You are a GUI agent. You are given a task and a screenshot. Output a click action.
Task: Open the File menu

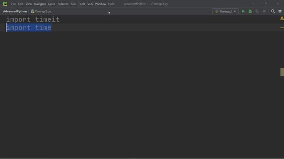click(13, 4)
